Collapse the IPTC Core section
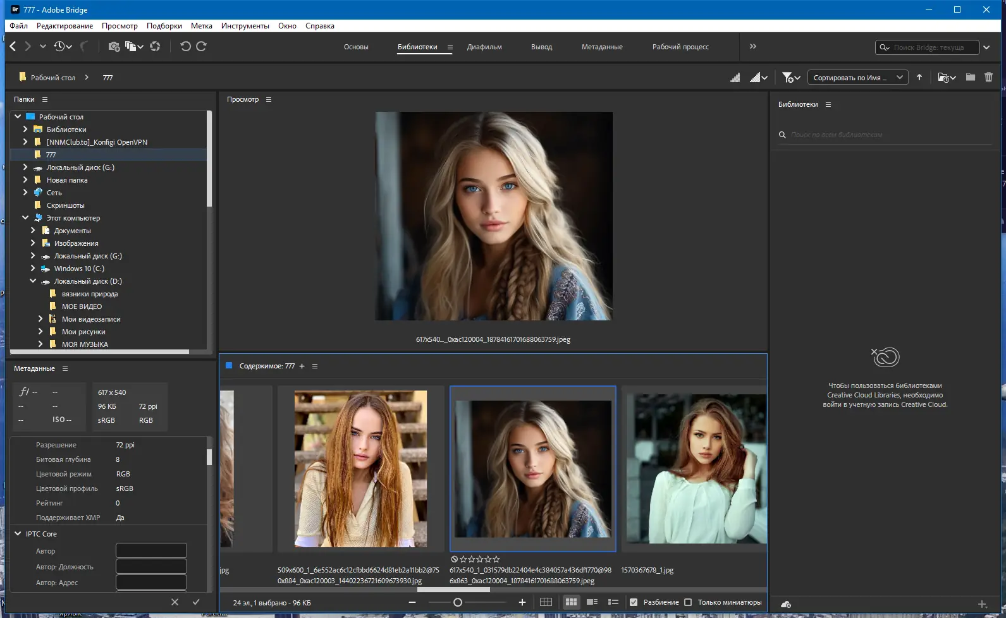Viewport: 1006px width, 618px height. click(18, 534)
